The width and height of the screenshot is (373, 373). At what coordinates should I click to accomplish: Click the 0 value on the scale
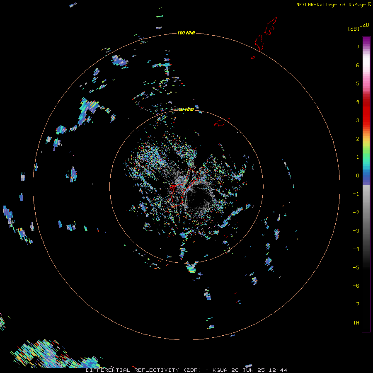(x=358, y=176)
